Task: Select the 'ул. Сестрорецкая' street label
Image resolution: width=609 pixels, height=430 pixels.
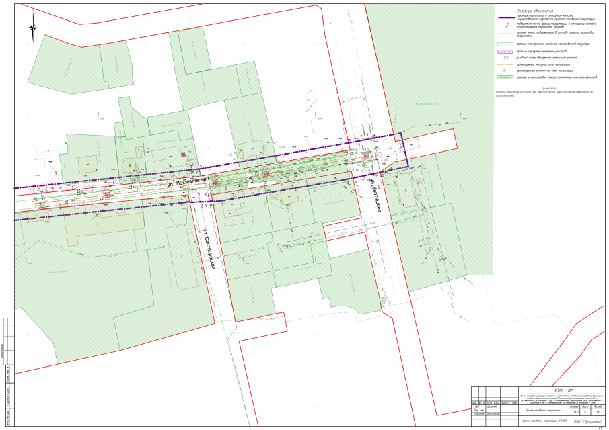Action: click(208, 249)
